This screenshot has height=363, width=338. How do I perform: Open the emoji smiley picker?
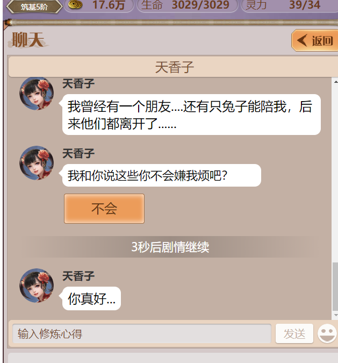(x=327, y=333)
